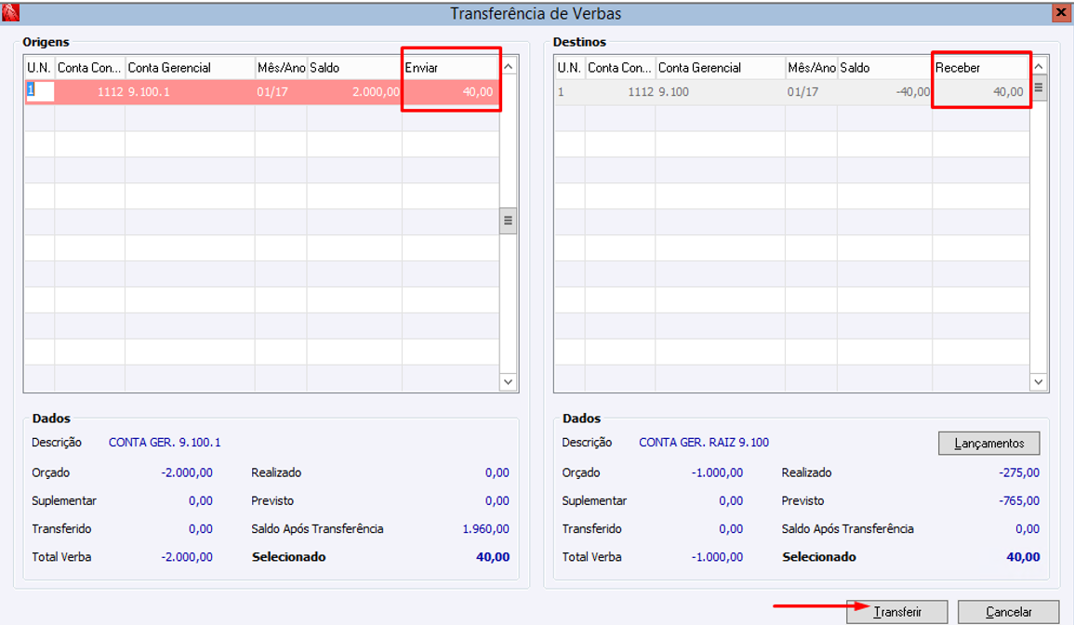The image size is (1074, 625).
Task: Click the Cancelar button
Action: pyautogui.click(x=1008, y=612)
